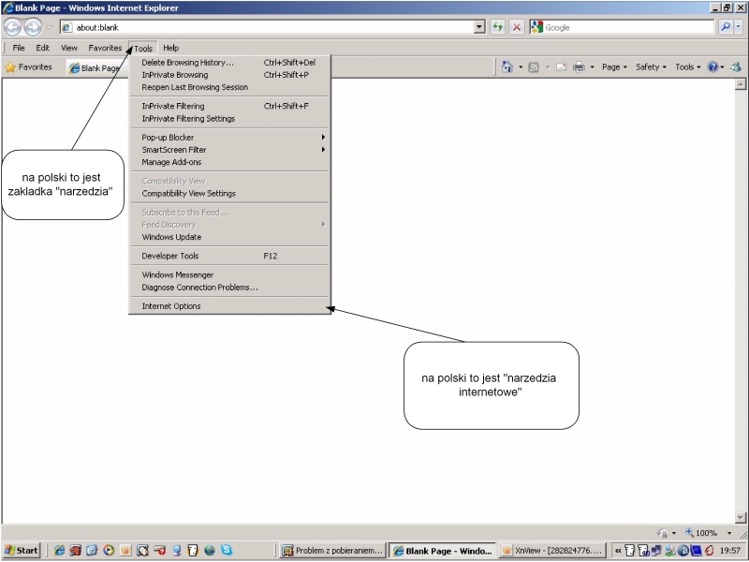The image size is (749, 562).
Task: Click the vertical scrollbar down arrow
Action: pos(741,518)
